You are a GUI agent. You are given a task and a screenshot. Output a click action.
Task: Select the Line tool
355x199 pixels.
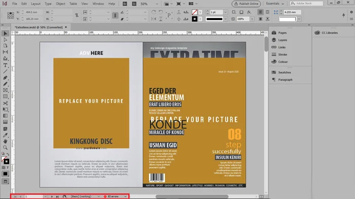[x=5, y=71]
